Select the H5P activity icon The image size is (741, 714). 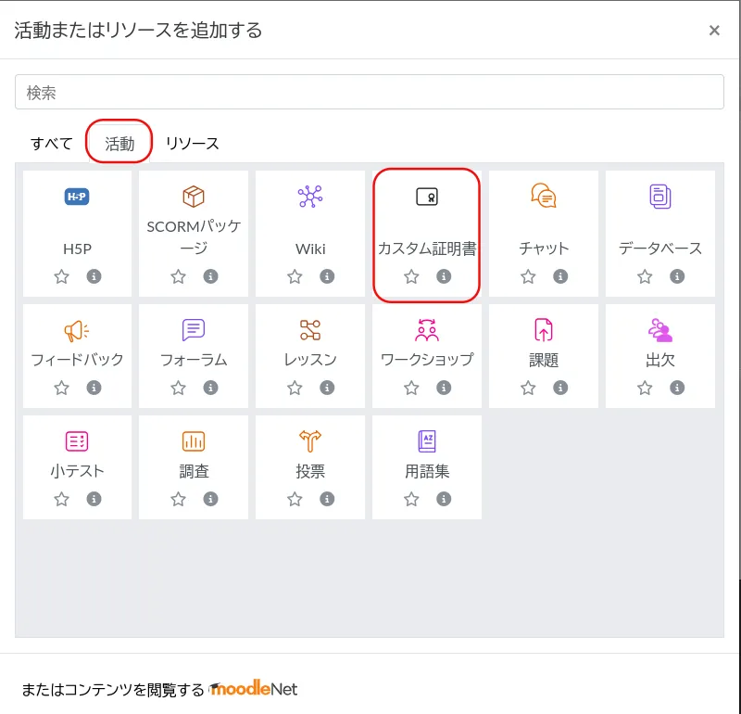77,197
